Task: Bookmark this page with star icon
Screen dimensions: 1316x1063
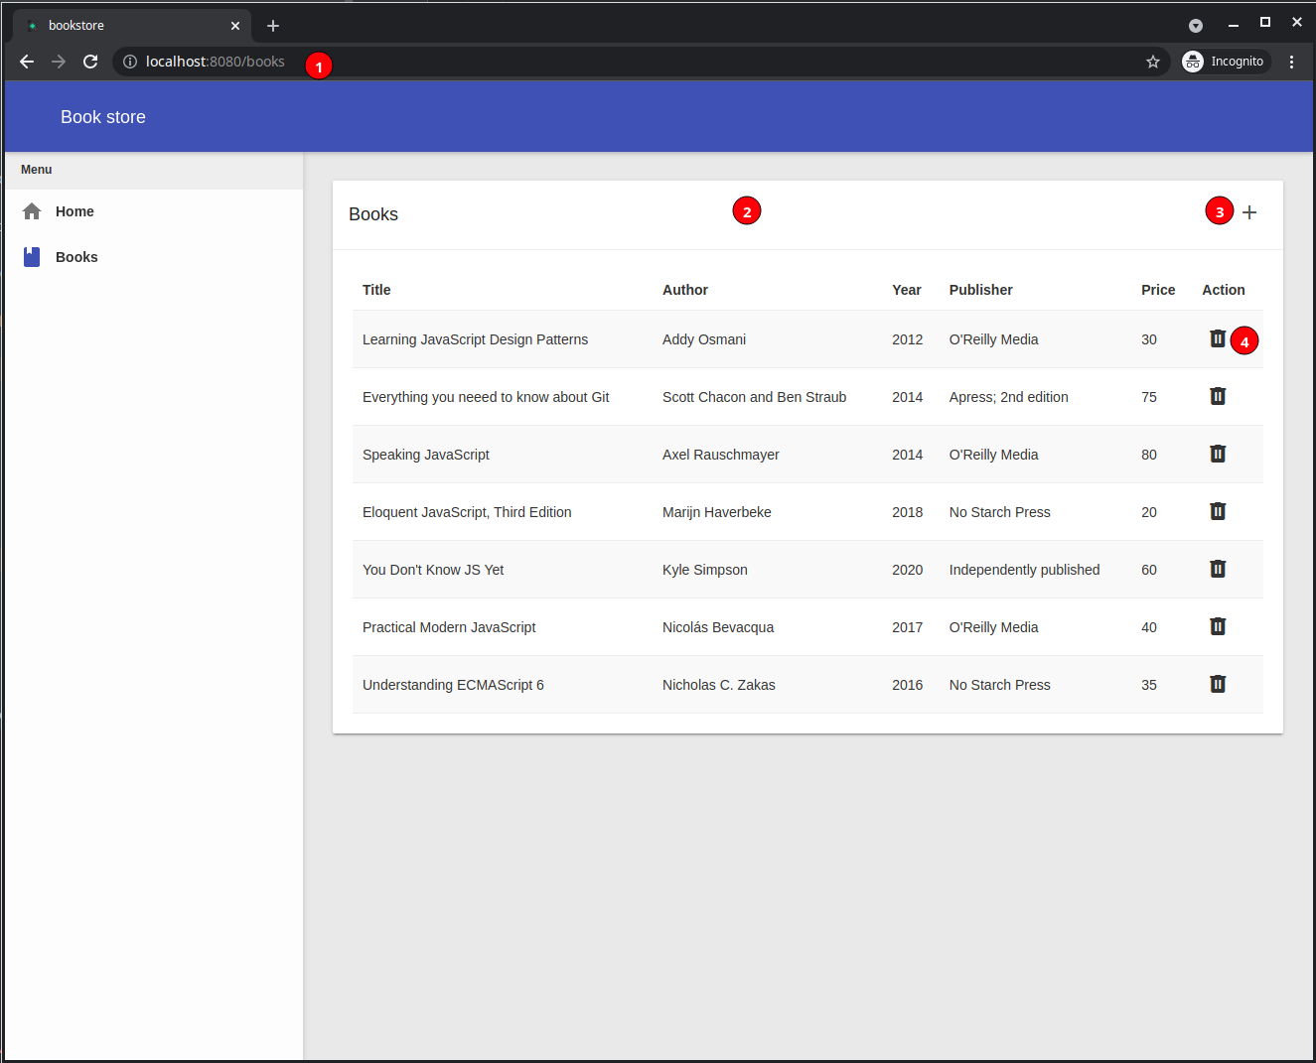Action: pyautogui.click(x=1153, y=62)
